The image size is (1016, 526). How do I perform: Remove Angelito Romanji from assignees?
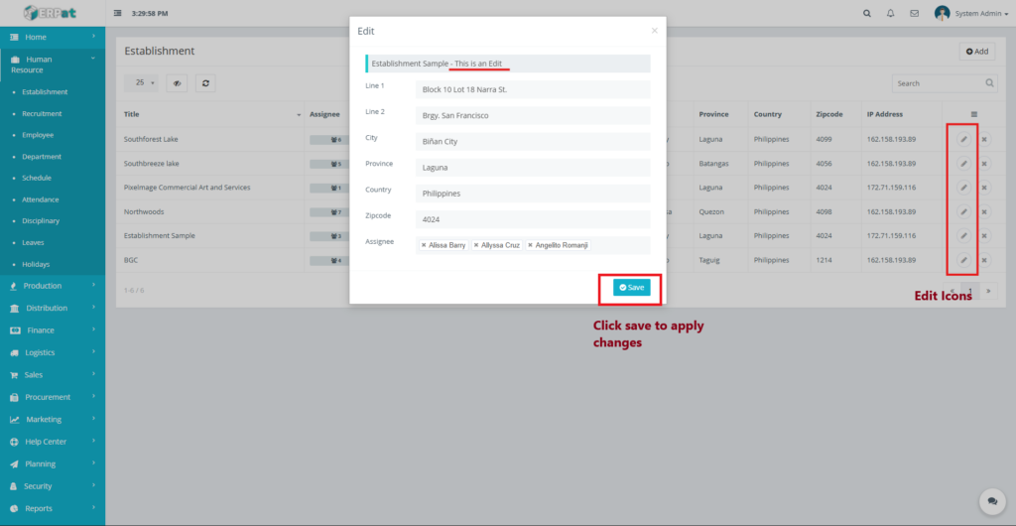[x=530, y=245]
